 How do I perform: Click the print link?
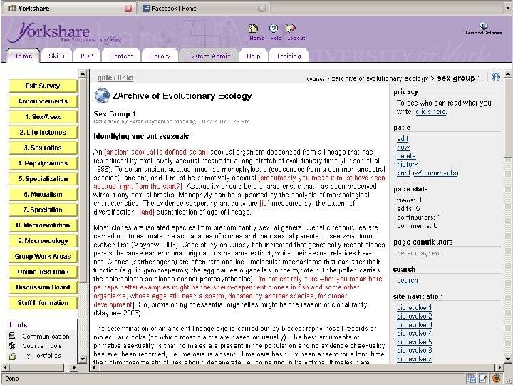403,173
